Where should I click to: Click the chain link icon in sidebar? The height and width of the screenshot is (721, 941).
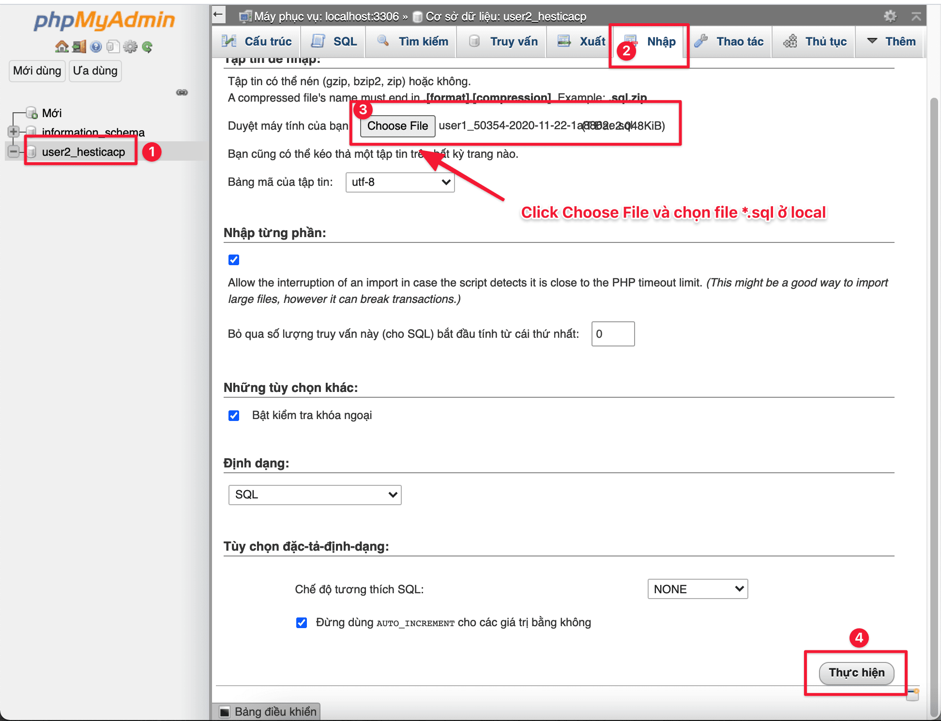(182, 92)
